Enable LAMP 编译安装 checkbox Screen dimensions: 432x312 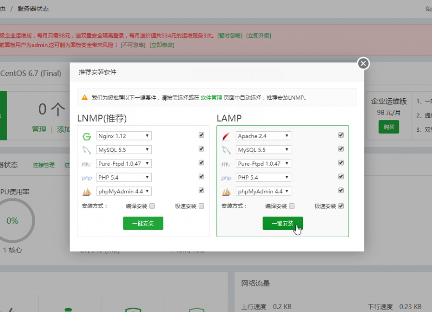click(x=292, y=206)
